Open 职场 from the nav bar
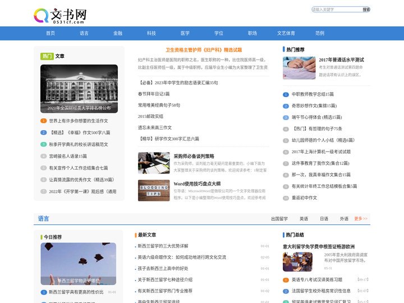The image size is (404, 303). click(x=252, y=33)
